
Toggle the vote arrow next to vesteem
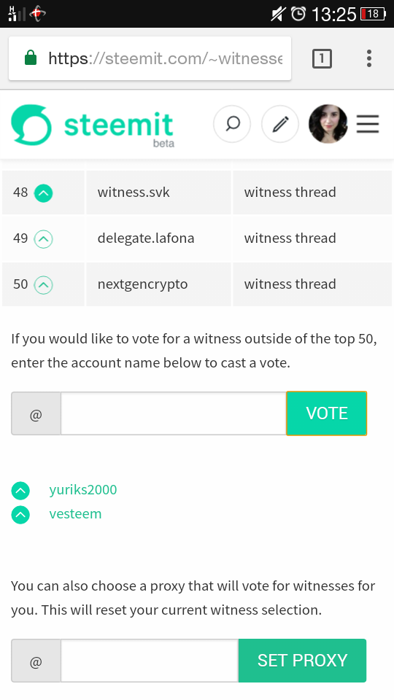coord(20,515)
